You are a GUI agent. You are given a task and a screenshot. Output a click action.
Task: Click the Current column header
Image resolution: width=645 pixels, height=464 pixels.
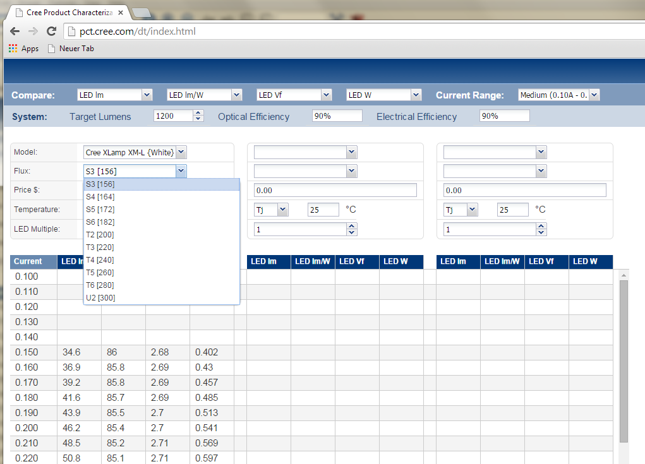click(x=33, y=261)
